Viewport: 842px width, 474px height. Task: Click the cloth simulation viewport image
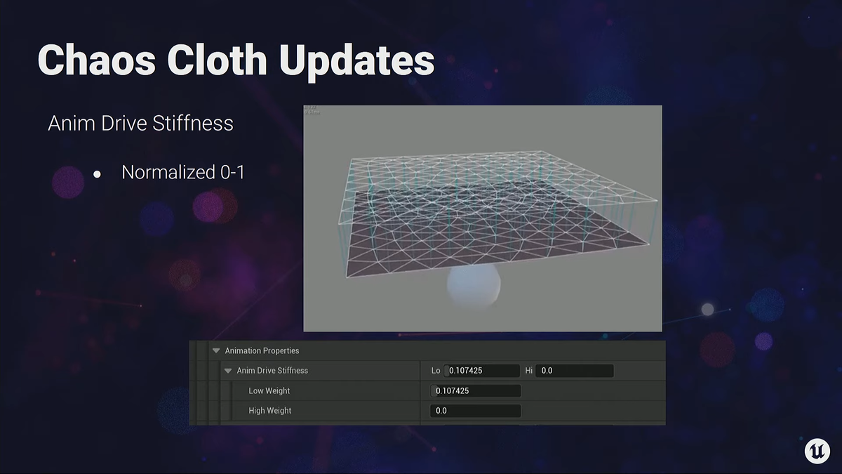coord(483,218)
